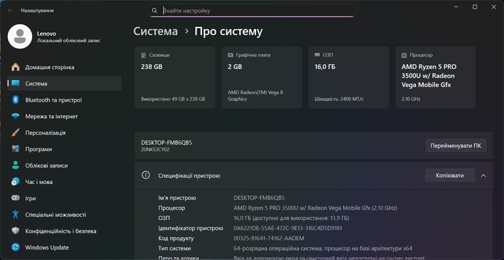The image size is (504, 260).
Task: Click the Облікові записи person icon
Action: [x=16, y=165]
